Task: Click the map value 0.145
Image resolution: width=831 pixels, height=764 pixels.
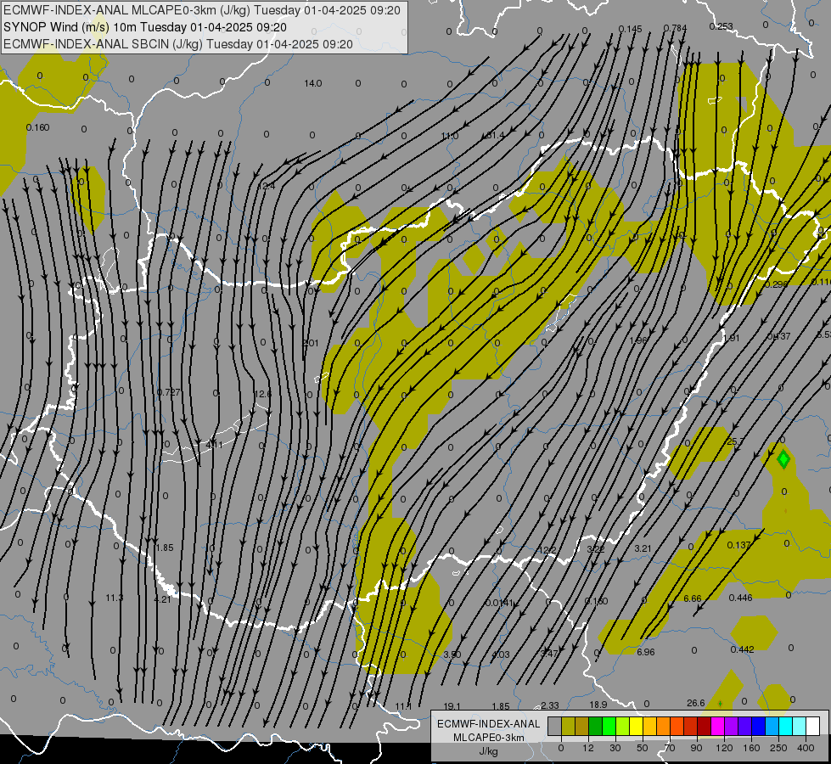Action: 630,29
